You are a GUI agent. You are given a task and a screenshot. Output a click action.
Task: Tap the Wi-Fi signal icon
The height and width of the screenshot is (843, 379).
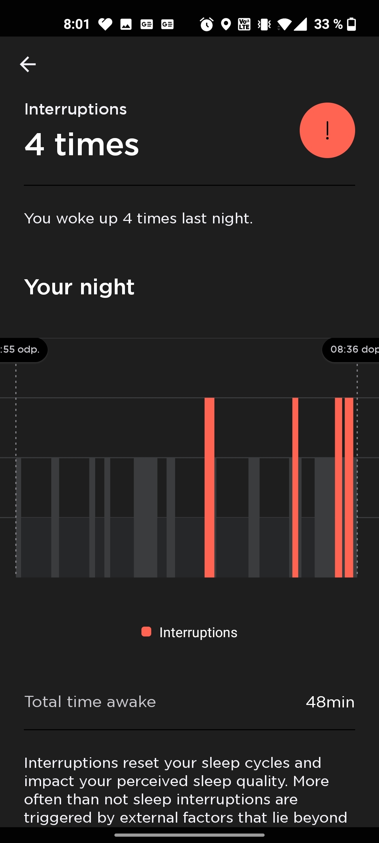(x=285, y=24)
